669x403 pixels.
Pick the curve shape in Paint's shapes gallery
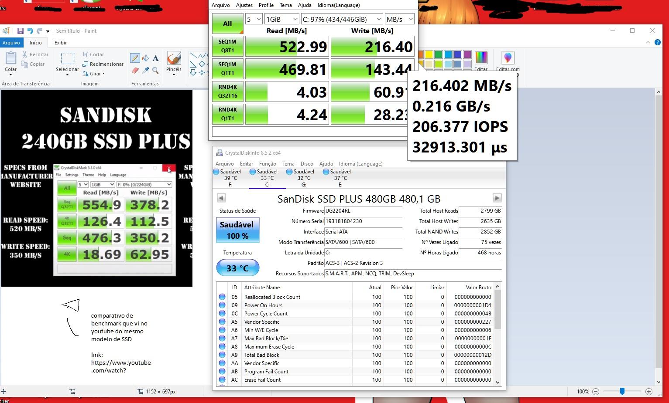click(x=201, y=56)
